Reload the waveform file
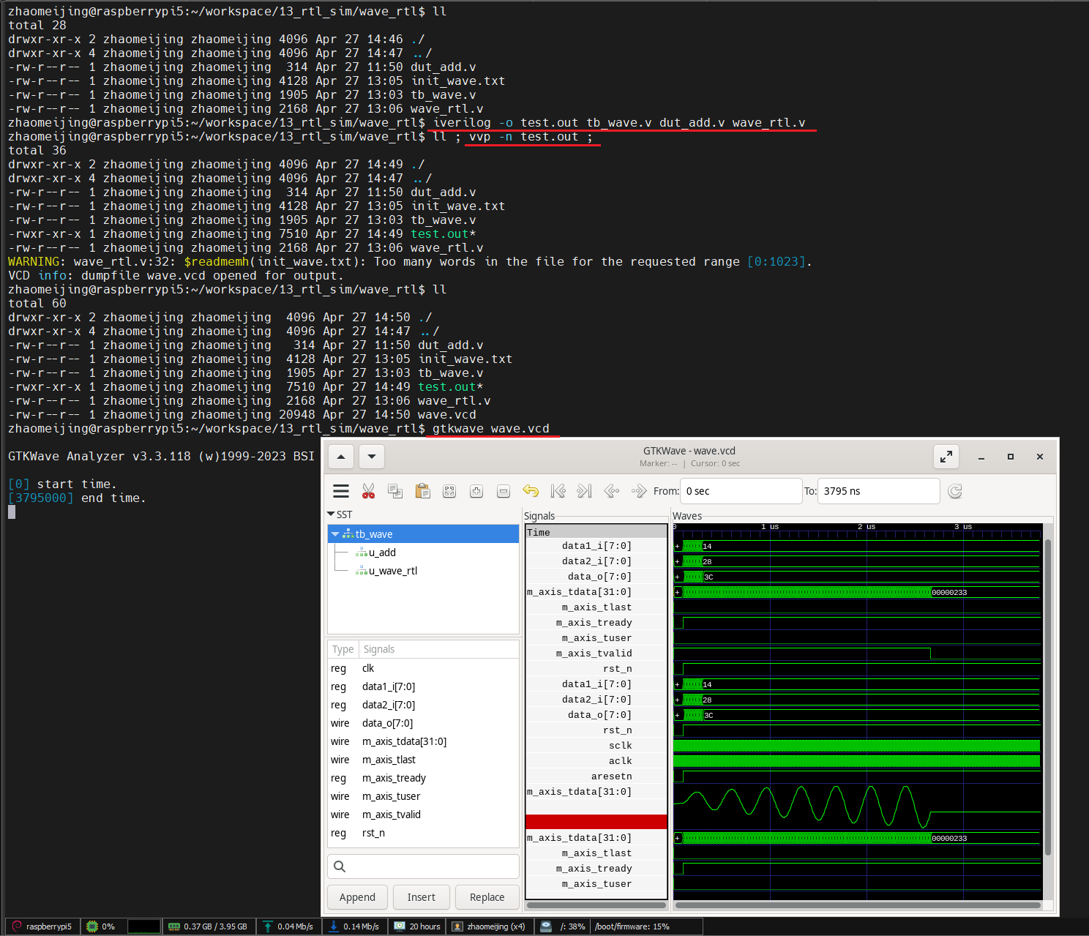Screen dimensions: 1089x936 (x=955, y=491)
